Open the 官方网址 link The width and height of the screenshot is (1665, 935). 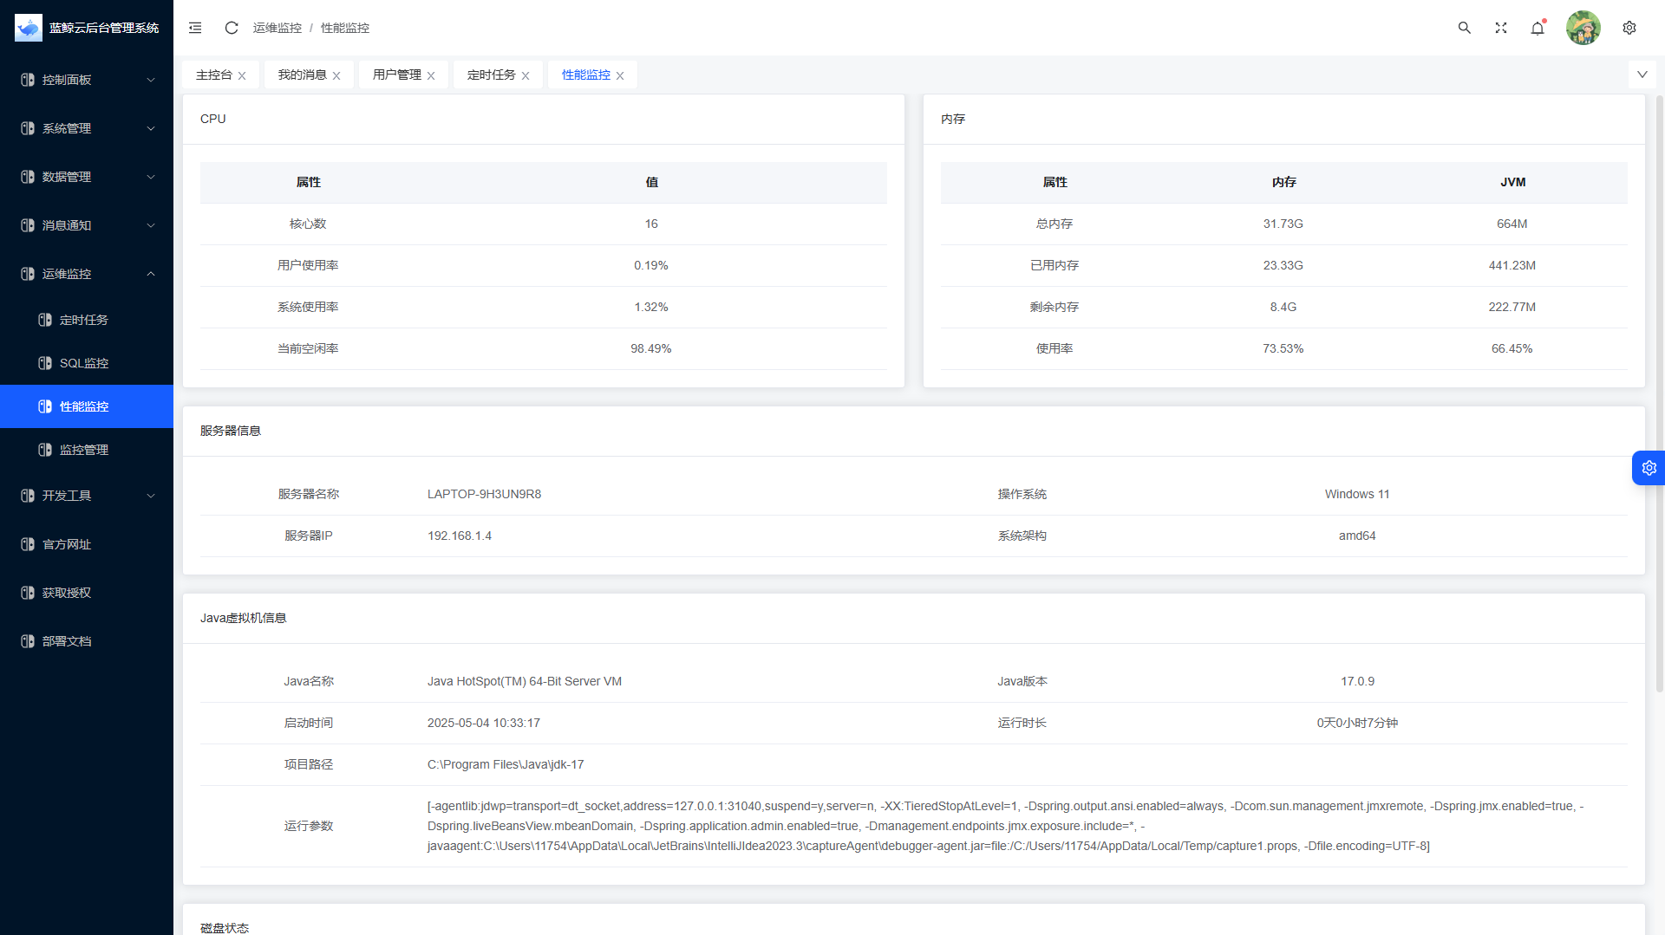pos(67,544)
